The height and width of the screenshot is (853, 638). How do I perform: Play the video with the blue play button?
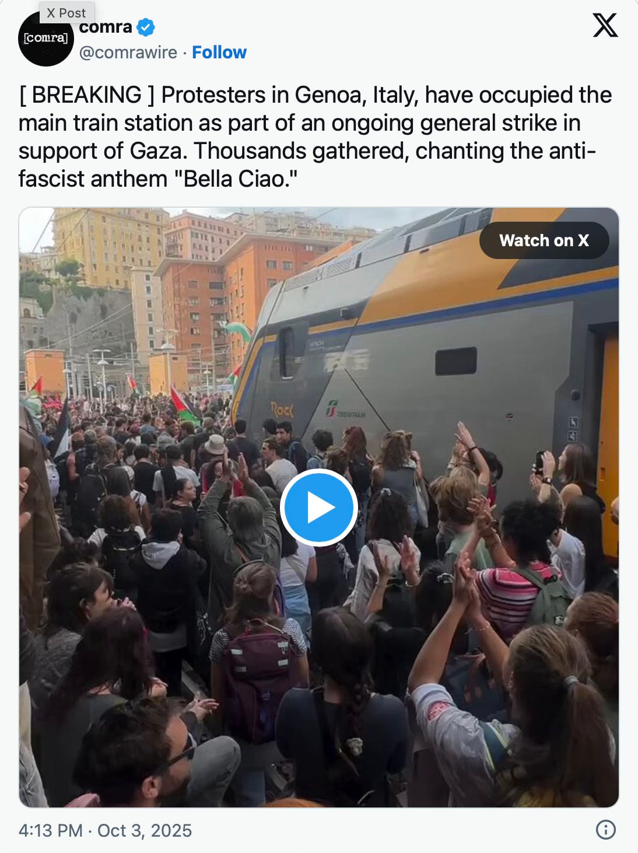click(x=318, y=508)
